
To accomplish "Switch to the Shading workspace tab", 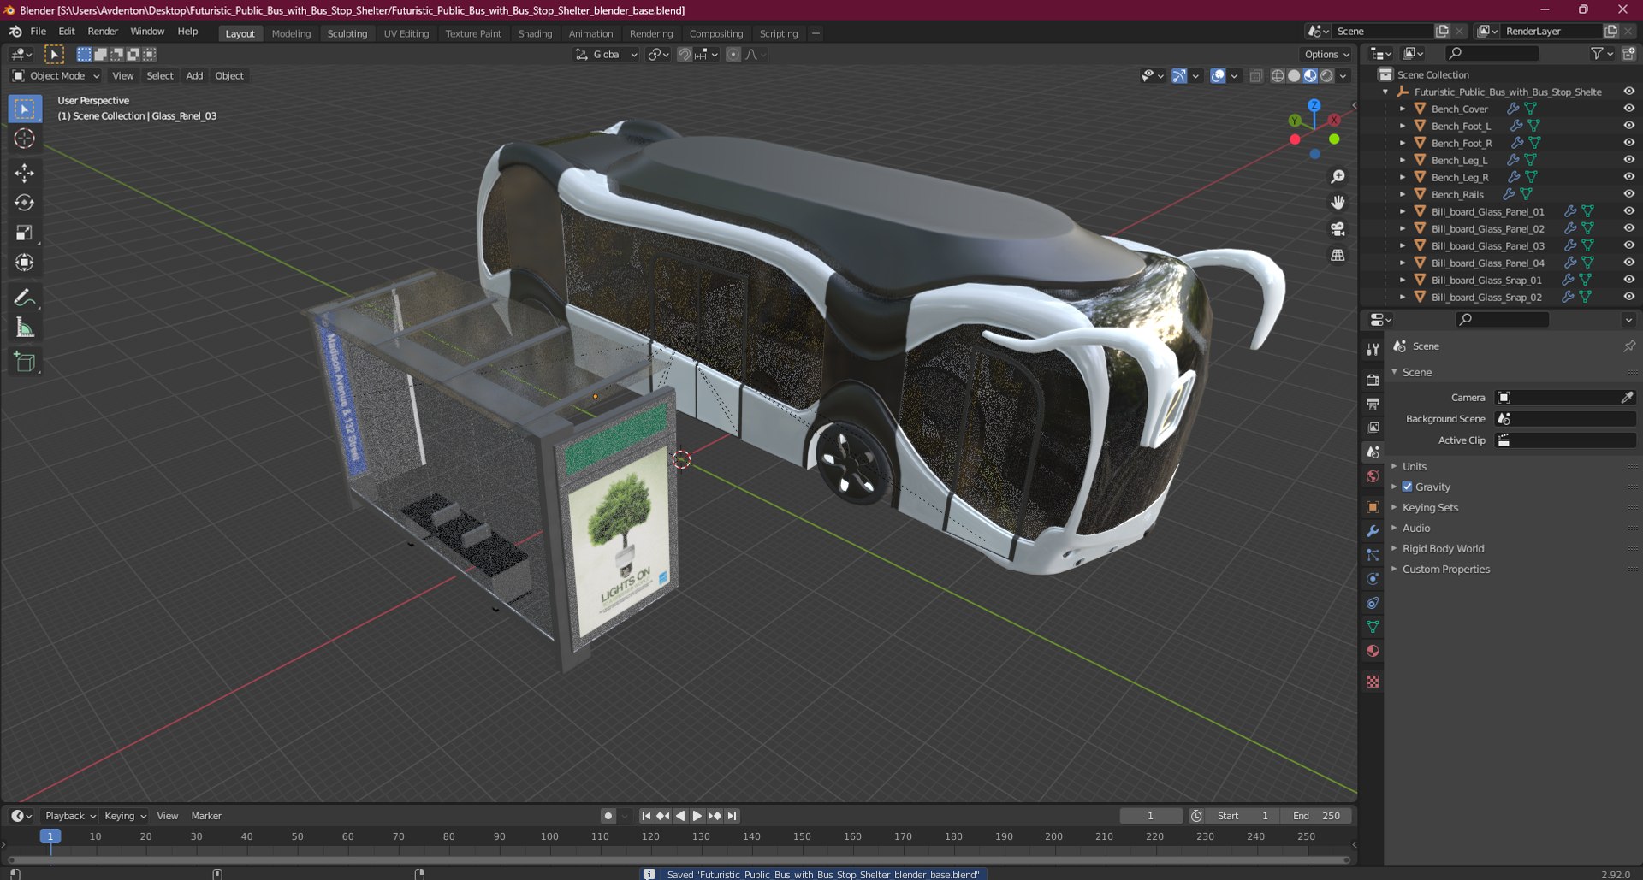I will click(x=535, y=33).
